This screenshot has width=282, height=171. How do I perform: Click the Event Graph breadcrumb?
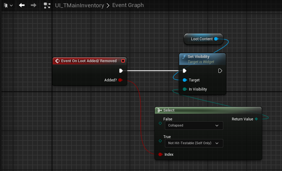[x=128, y=5]
